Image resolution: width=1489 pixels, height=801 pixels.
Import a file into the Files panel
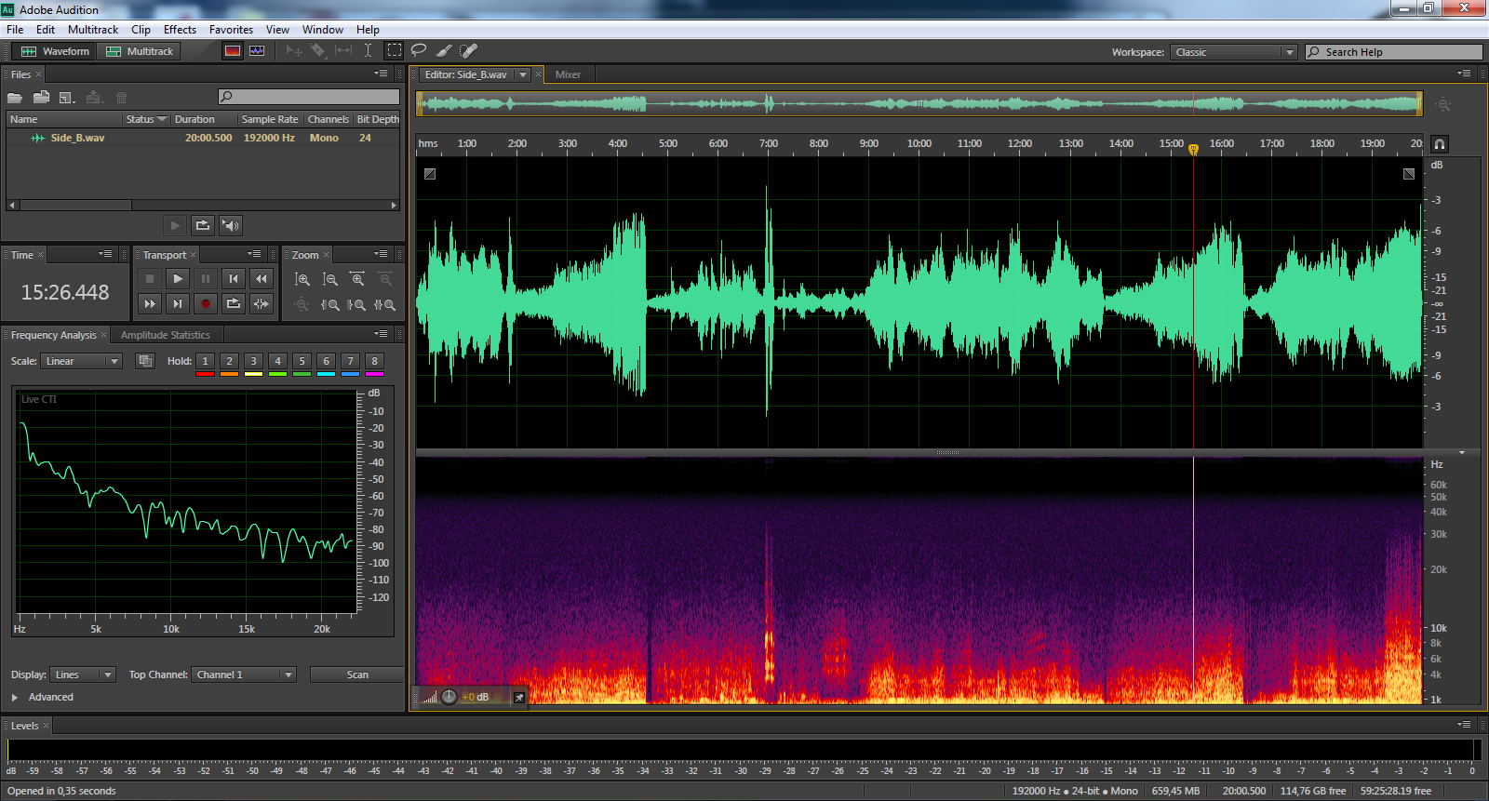[41, 97]
